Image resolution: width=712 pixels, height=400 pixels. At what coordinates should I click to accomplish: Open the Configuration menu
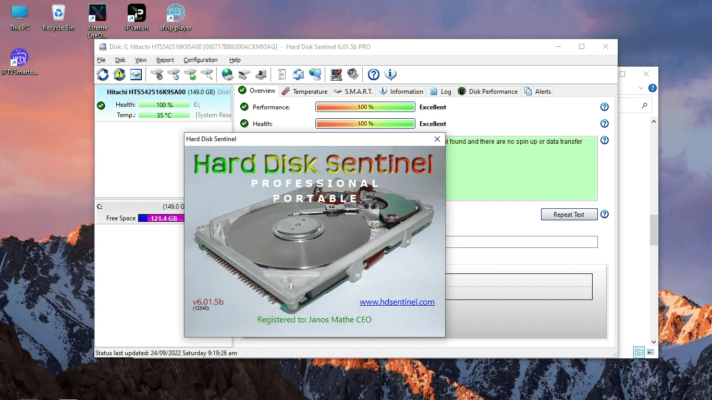[201, 60]
